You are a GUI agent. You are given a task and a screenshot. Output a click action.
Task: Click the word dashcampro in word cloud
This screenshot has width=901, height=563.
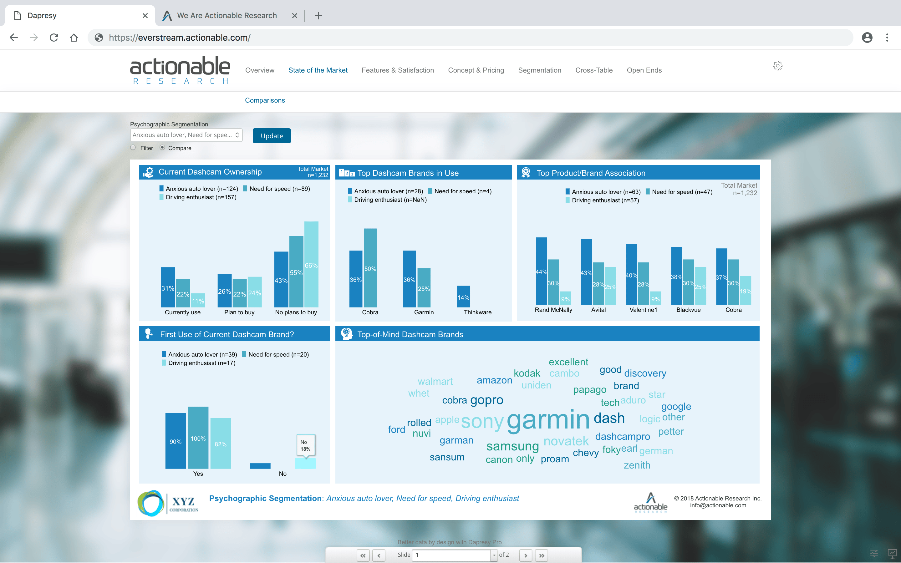623,436
